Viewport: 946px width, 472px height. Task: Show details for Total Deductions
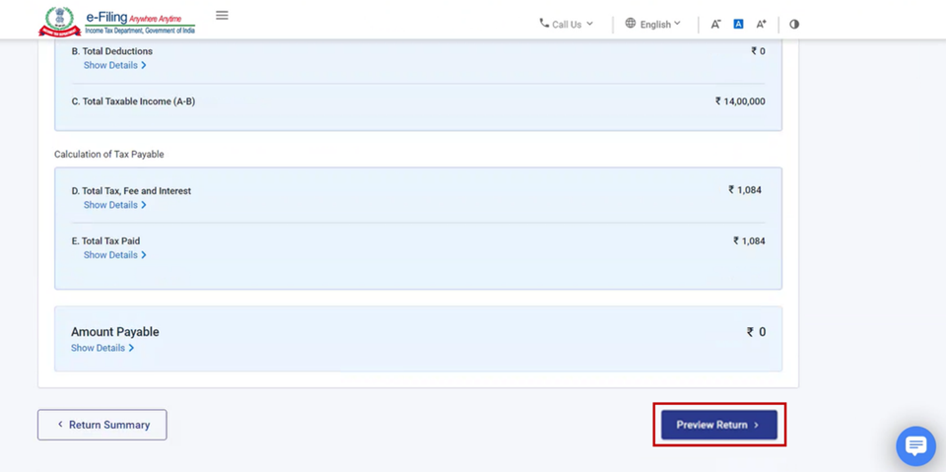point(114,65)
